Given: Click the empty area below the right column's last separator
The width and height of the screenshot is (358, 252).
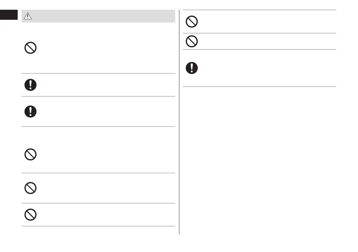Looking at the screenshot, I should point(259,156).
